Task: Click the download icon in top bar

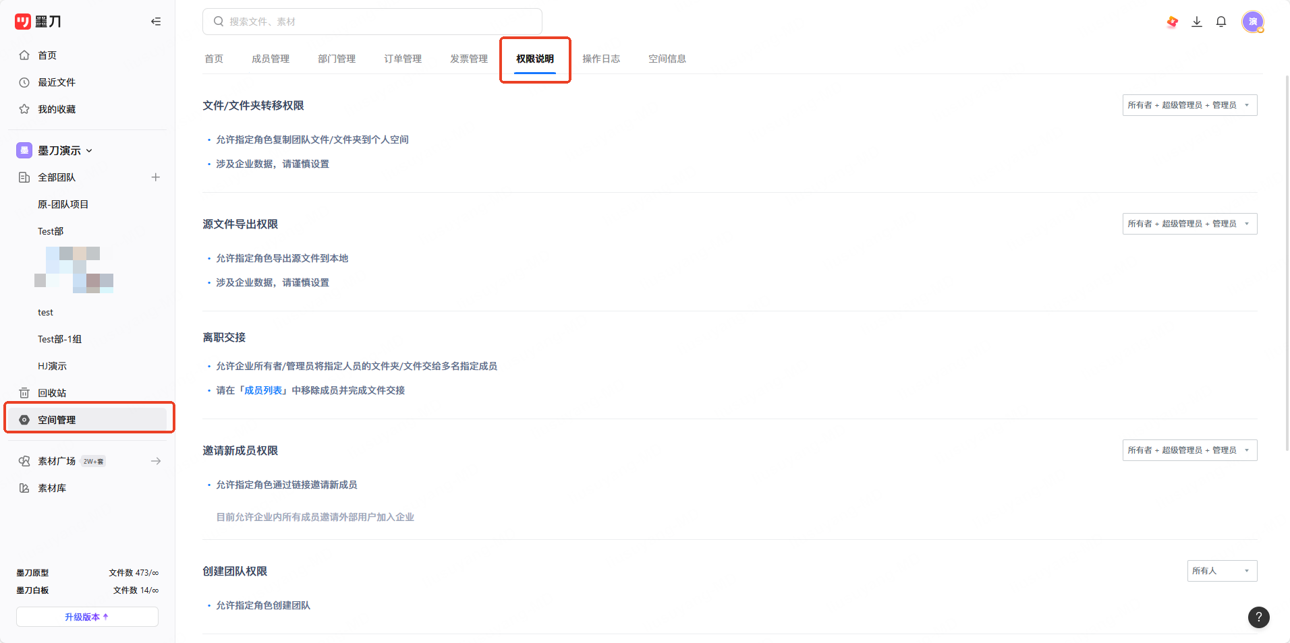Action: click(x=1197, y=22)
